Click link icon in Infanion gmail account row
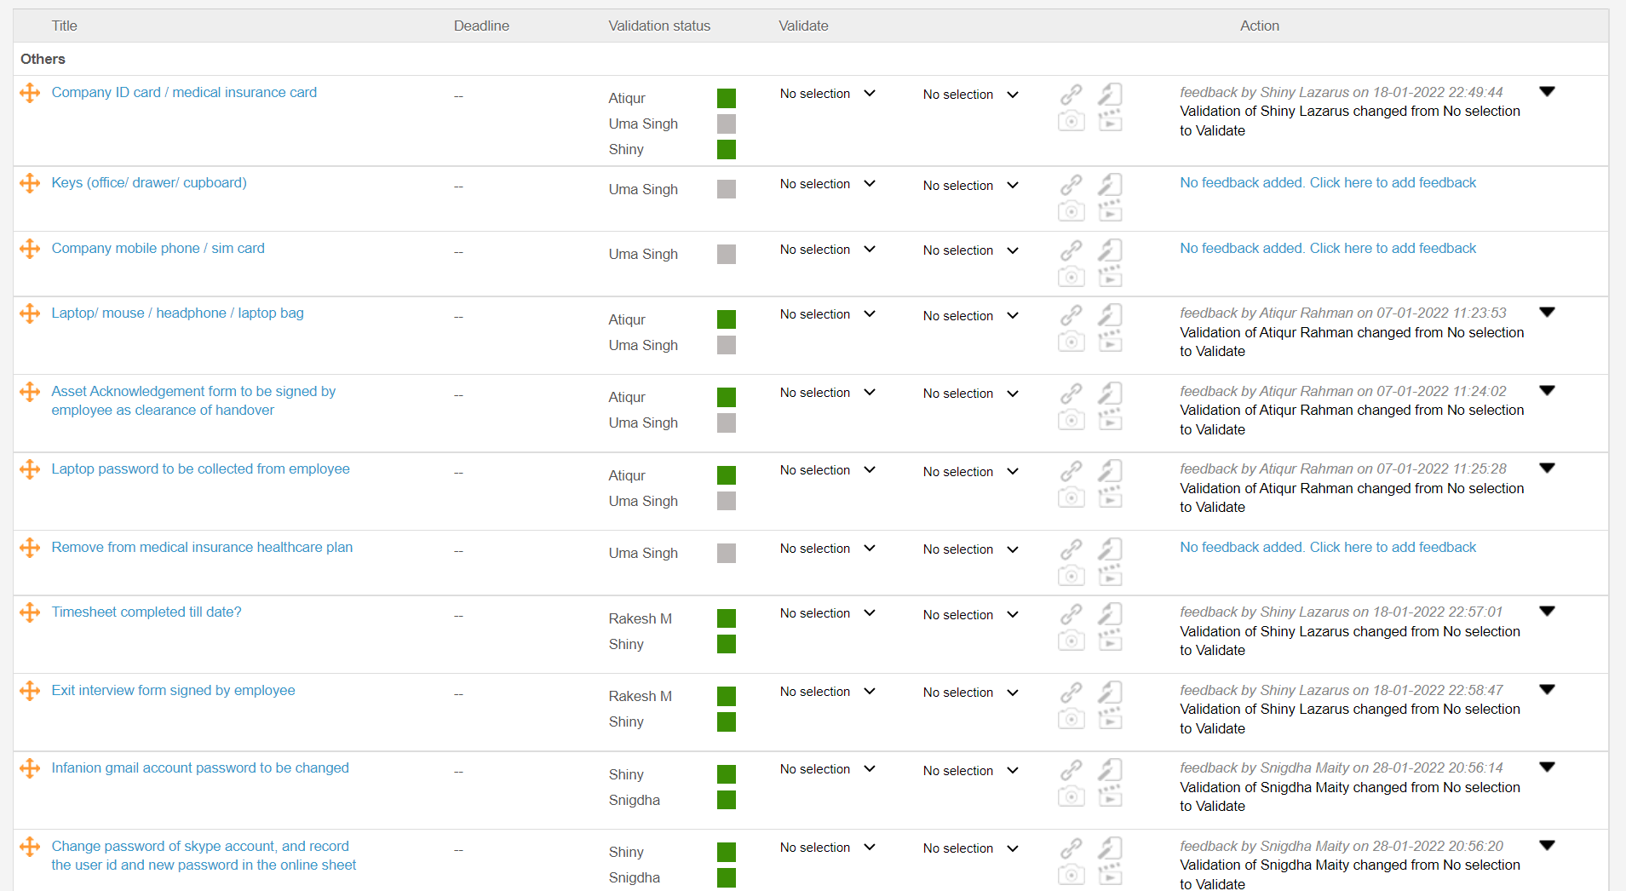 tap(1071, 770)
